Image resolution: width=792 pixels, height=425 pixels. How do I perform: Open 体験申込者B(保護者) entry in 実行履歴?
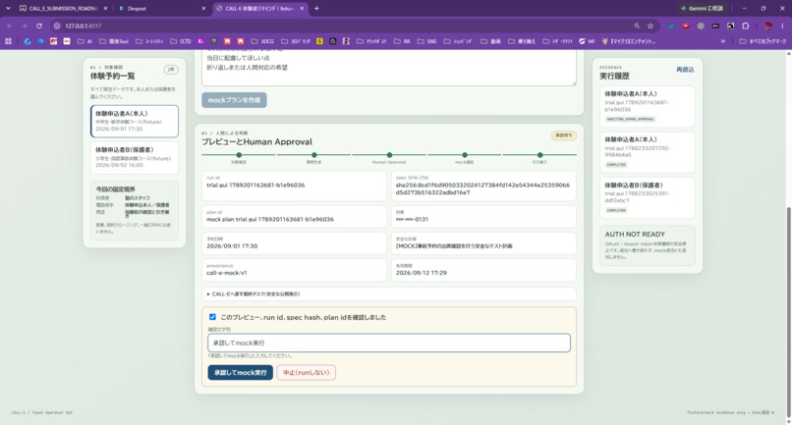[647, 198]
